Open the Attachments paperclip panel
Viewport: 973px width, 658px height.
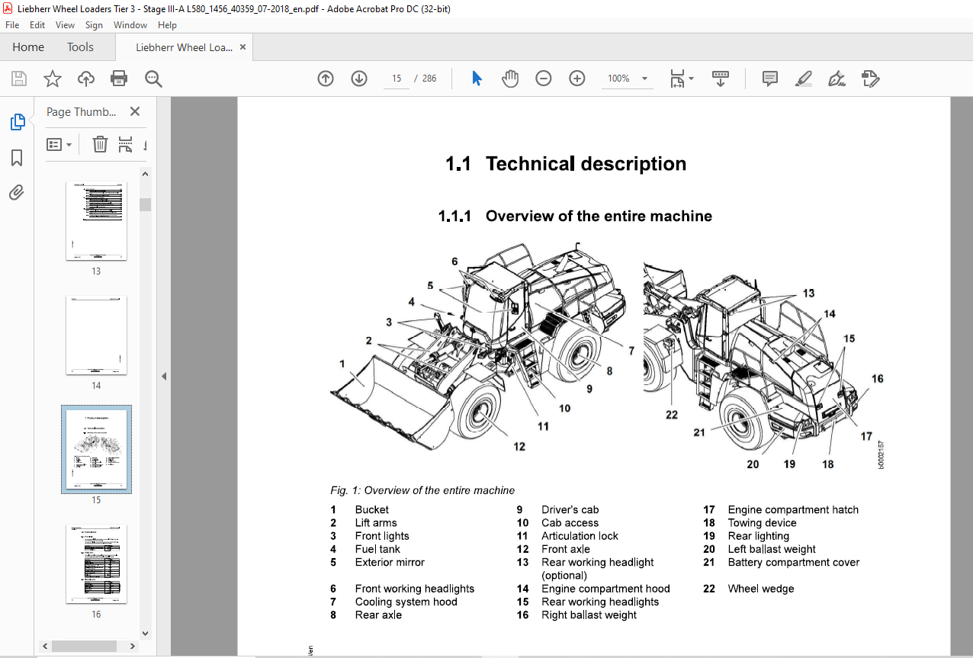click(17, 192)
